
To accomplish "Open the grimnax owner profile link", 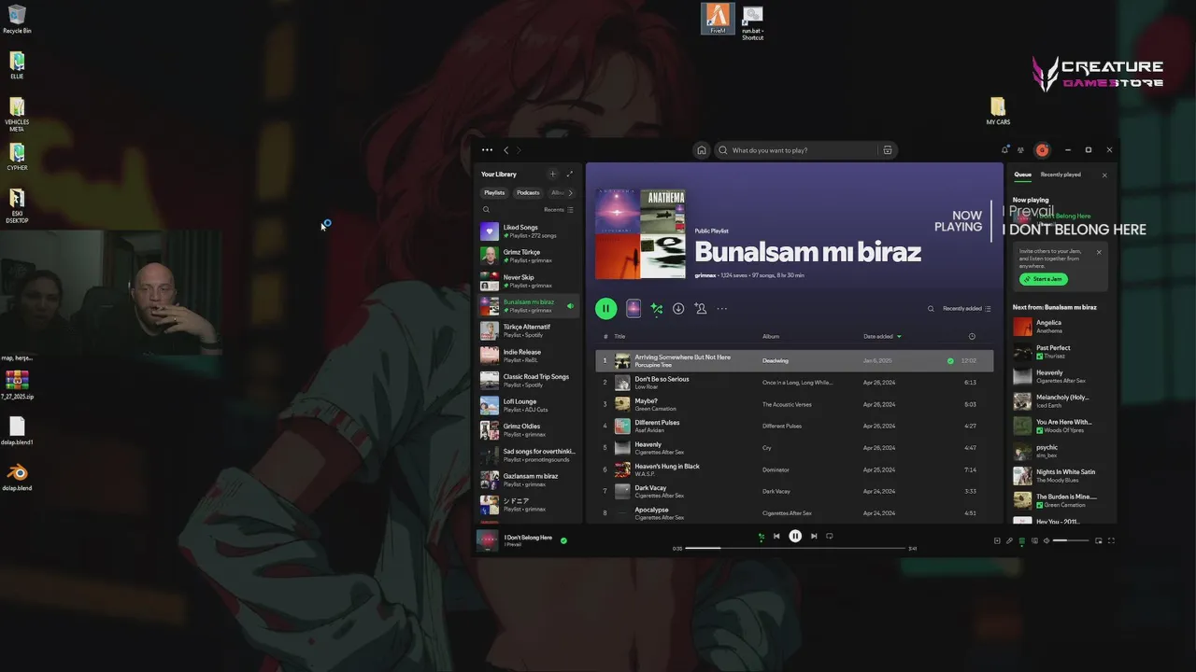I will 705,275.
